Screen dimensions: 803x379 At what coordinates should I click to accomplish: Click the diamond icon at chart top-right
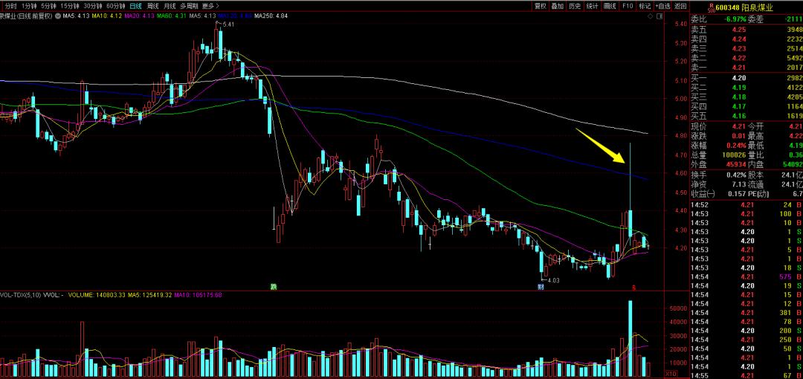coord(651,16)
